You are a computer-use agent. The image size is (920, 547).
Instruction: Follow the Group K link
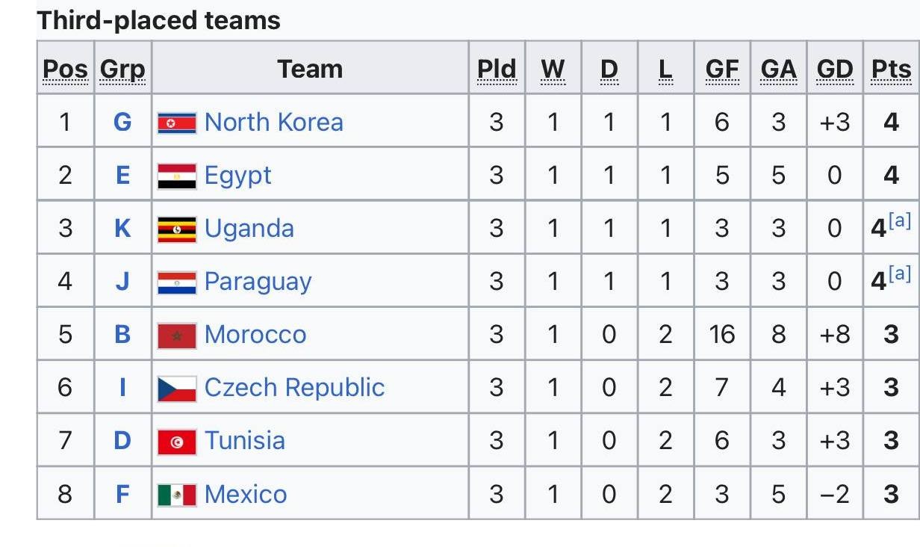click(122, 228)
